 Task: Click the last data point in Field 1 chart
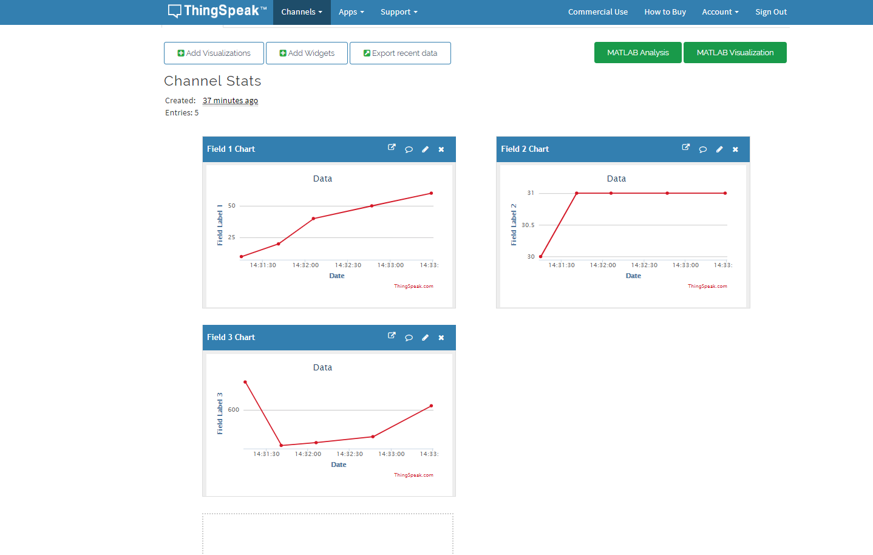click(x=431, y=193)
